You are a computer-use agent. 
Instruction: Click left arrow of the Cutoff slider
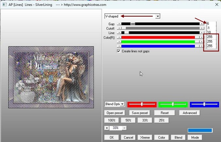pyautogui.click(x=119, y=28)
